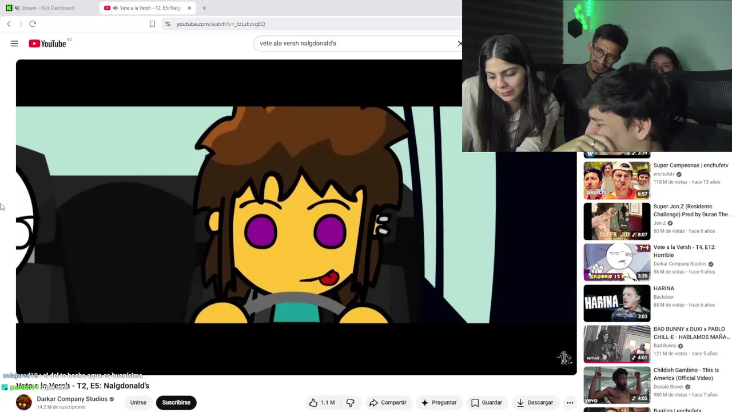Image resolution: width=732 pixels, height=412 pixels.
Task: Open BAD BUNNY x DUKI x PABLO title
Action: [x=692, y=333]
